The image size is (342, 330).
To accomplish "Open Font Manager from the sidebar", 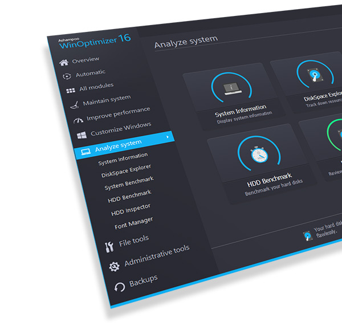I will click(134, 222).
